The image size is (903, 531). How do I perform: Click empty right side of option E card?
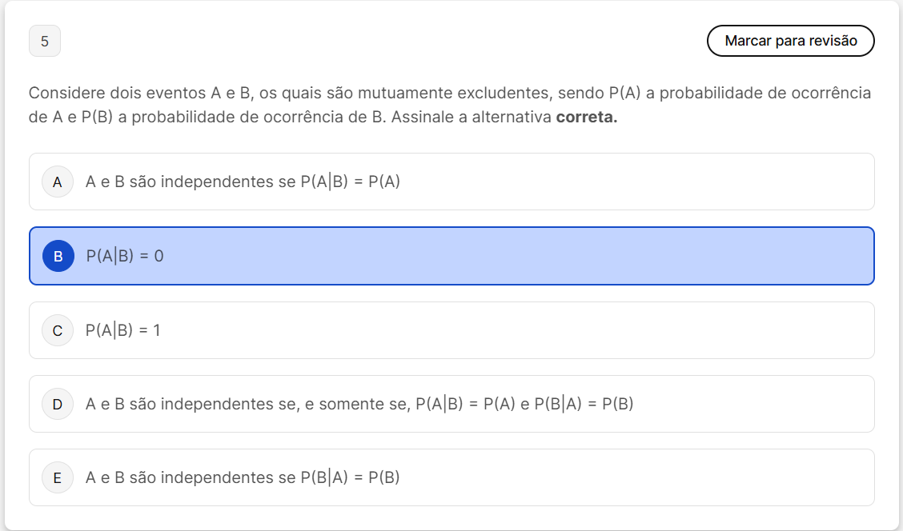pos(640,477)
